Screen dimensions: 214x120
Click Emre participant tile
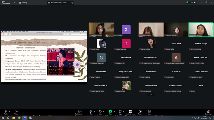pyautogui.click(x=201, y=86)
